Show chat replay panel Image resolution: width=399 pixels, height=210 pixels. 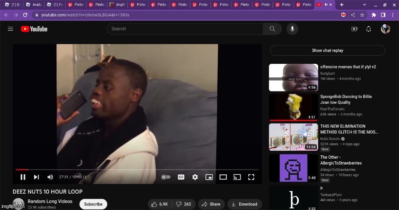coord(327,50)
